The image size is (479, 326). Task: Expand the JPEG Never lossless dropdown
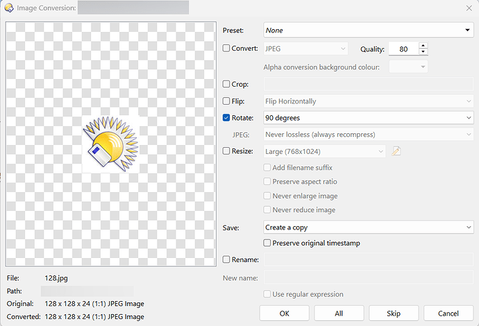coord(369,135)
